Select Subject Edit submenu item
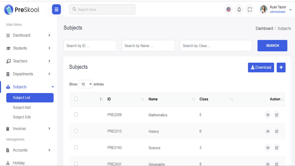Image resolution: width=295 pixels, height=166 pixels. (x=22, y=117)
